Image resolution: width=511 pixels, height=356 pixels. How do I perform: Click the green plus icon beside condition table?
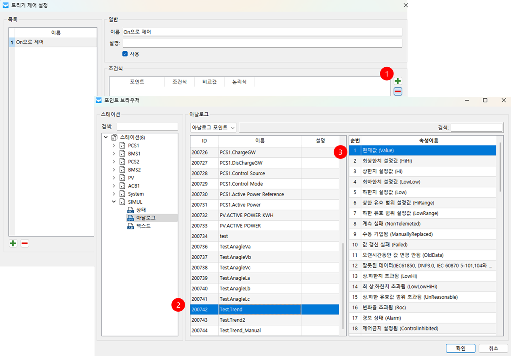[x=398, y=81]
